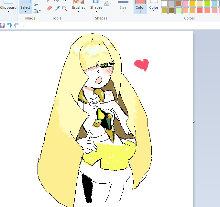Open the Select options dropdown
Screen dimensions: 220x207
[25, 12]
